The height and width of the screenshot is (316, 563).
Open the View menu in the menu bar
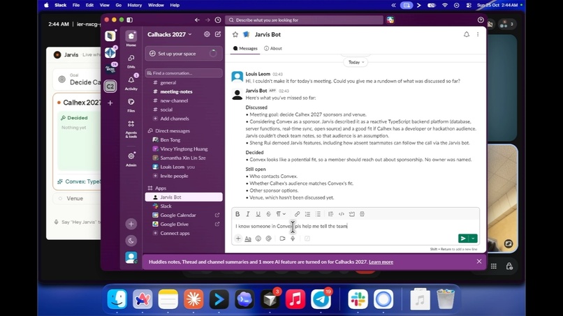(105, 5)
